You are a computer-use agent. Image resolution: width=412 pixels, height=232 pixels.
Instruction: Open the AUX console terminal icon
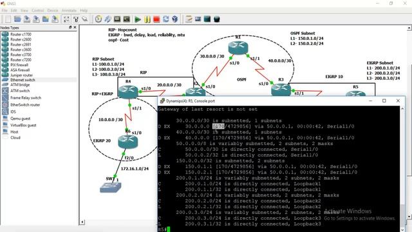(127, 19)
